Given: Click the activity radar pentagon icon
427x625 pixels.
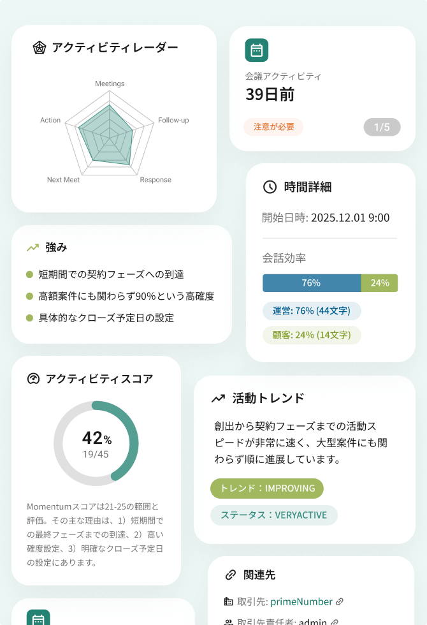Looking at the screenshot, I should [x=40, y=48].
